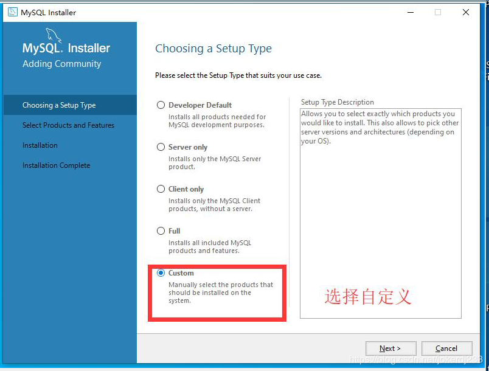Image resolution: width=489 pixels, height=371 pixels.
Task: Click the Cancel button
Action: pos(446,348)
